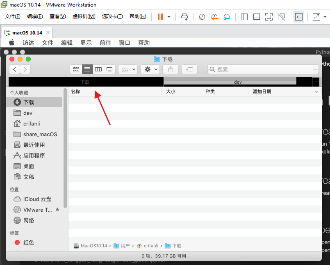The height and width of the screenshot is (265, 330).
Task: Open share_macOS in sidebar
Action: (x=34, y=134)
